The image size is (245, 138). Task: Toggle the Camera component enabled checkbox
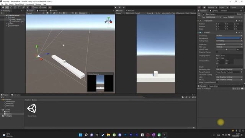[203, 33]
